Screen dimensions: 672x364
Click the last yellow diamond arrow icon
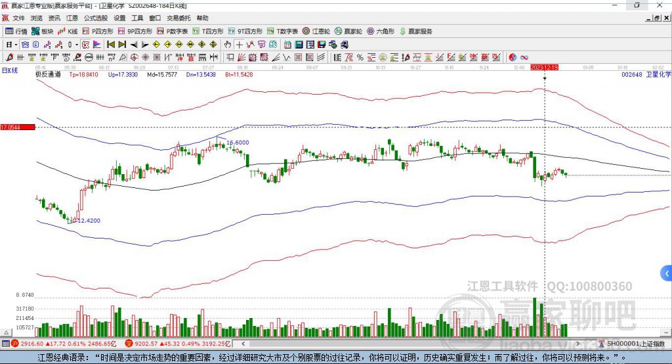click(x=213, y=45)
